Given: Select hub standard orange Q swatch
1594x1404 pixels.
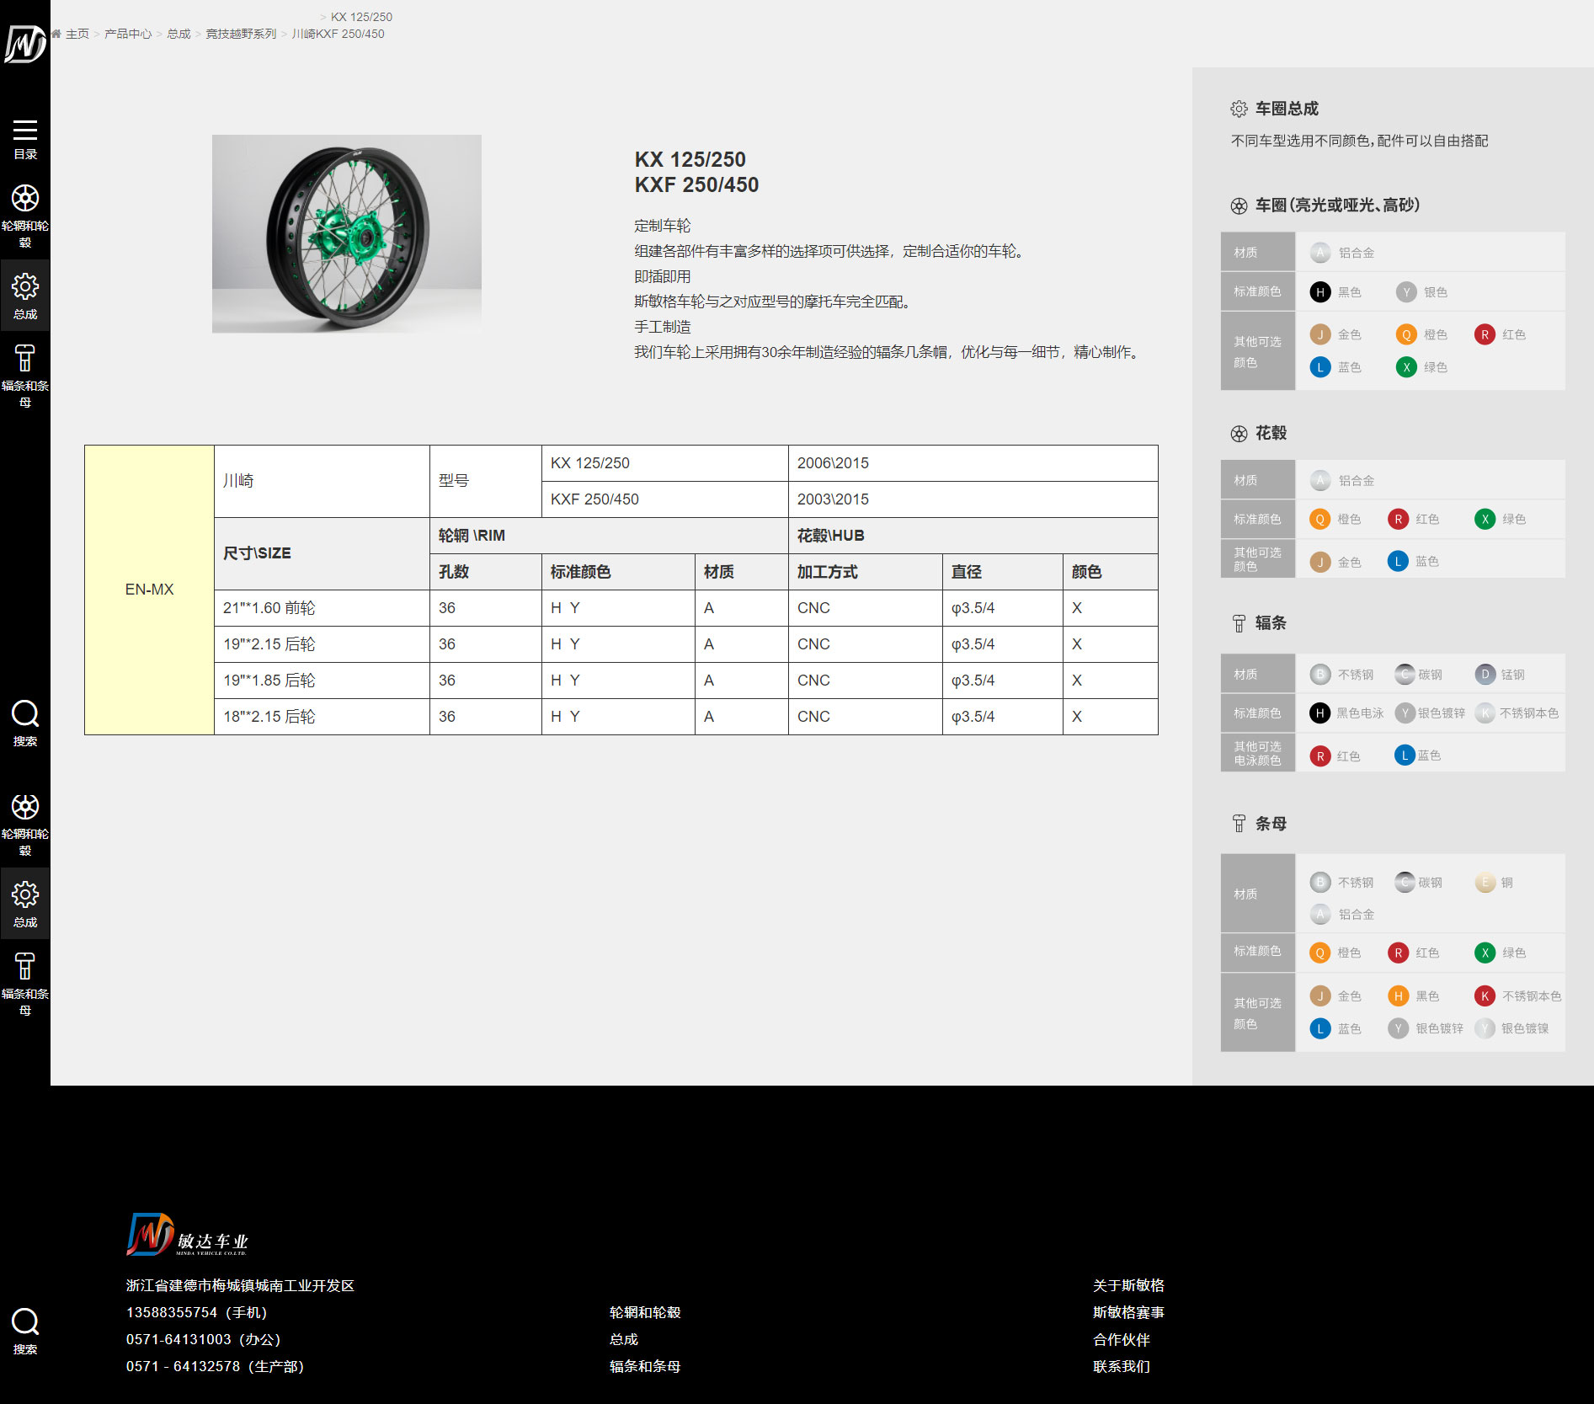Looking at the screenshot, I should [x=1320, y=519].
